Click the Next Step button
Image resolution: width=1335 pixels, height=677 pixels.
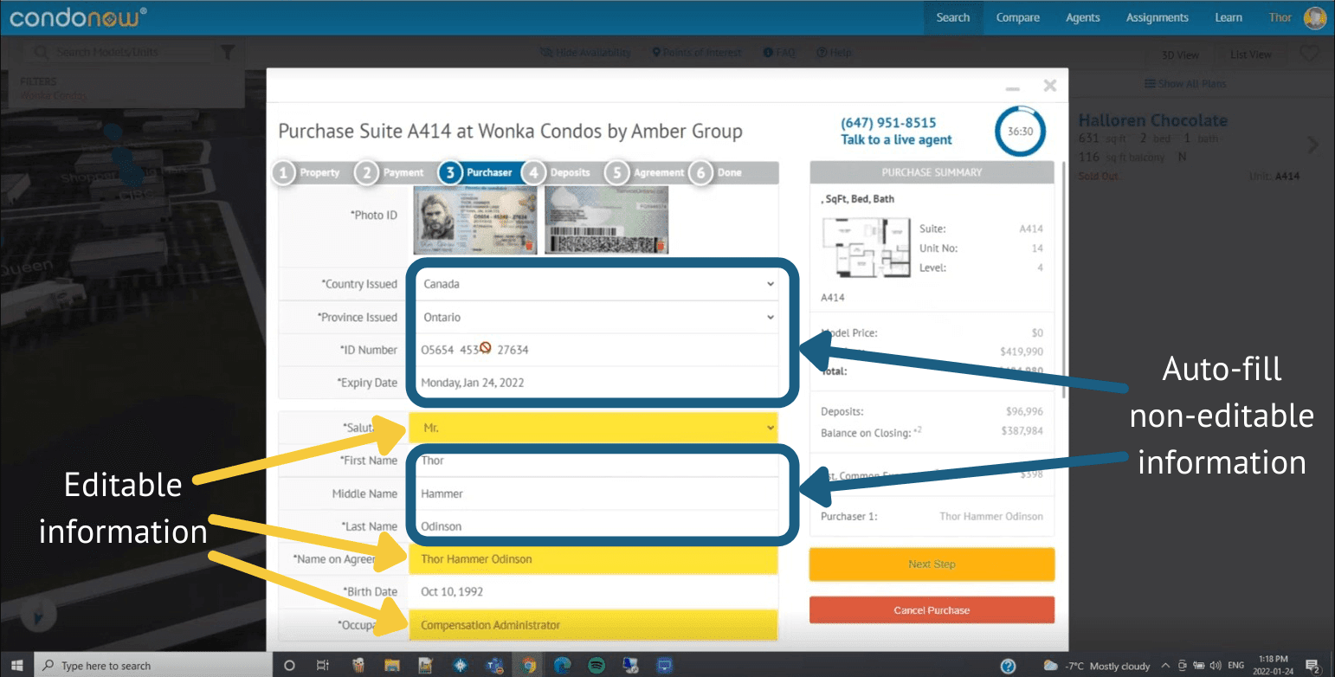coord(932,564)
